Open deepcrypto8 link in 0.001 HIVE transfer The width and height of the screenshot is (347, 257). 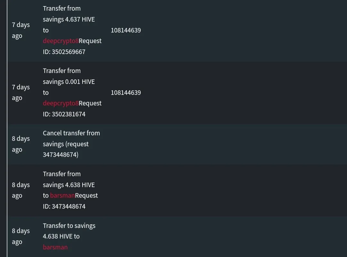[x=61, y=103]
